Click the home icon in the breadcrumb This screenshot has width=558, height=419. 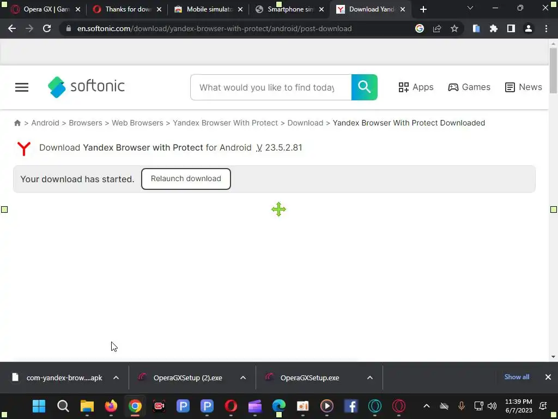17,123
